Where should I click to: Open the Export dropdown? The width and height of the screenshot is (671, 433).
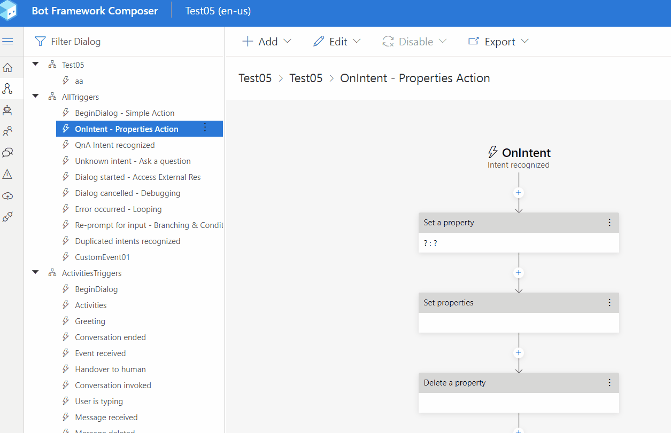[498, 41]
